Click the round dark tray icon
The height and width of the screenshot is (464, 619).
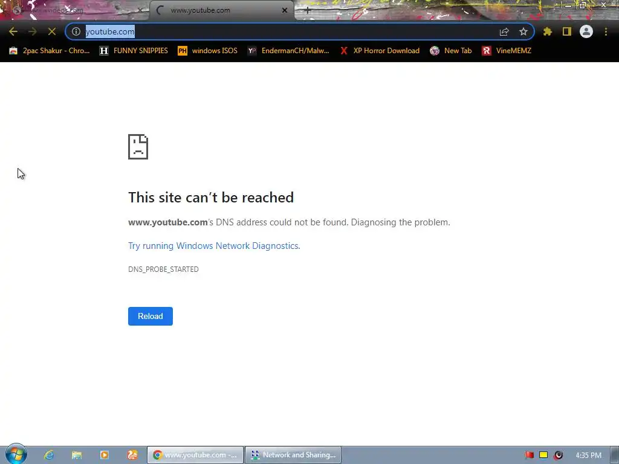point(558,455)
